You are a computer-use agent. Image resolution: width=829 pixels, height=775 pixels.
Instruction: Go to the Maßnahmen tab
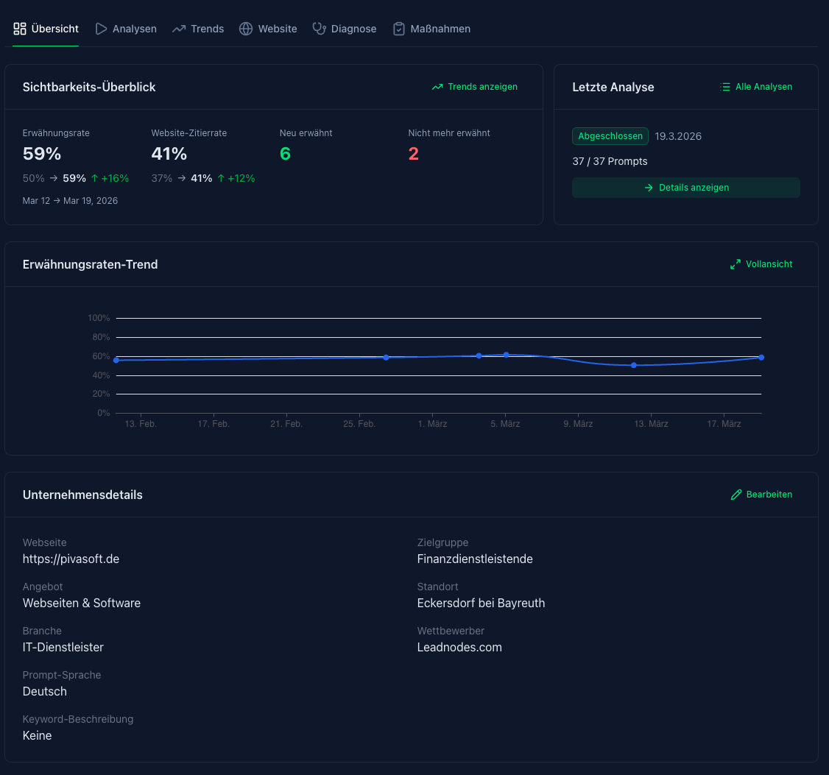(440, 29)
